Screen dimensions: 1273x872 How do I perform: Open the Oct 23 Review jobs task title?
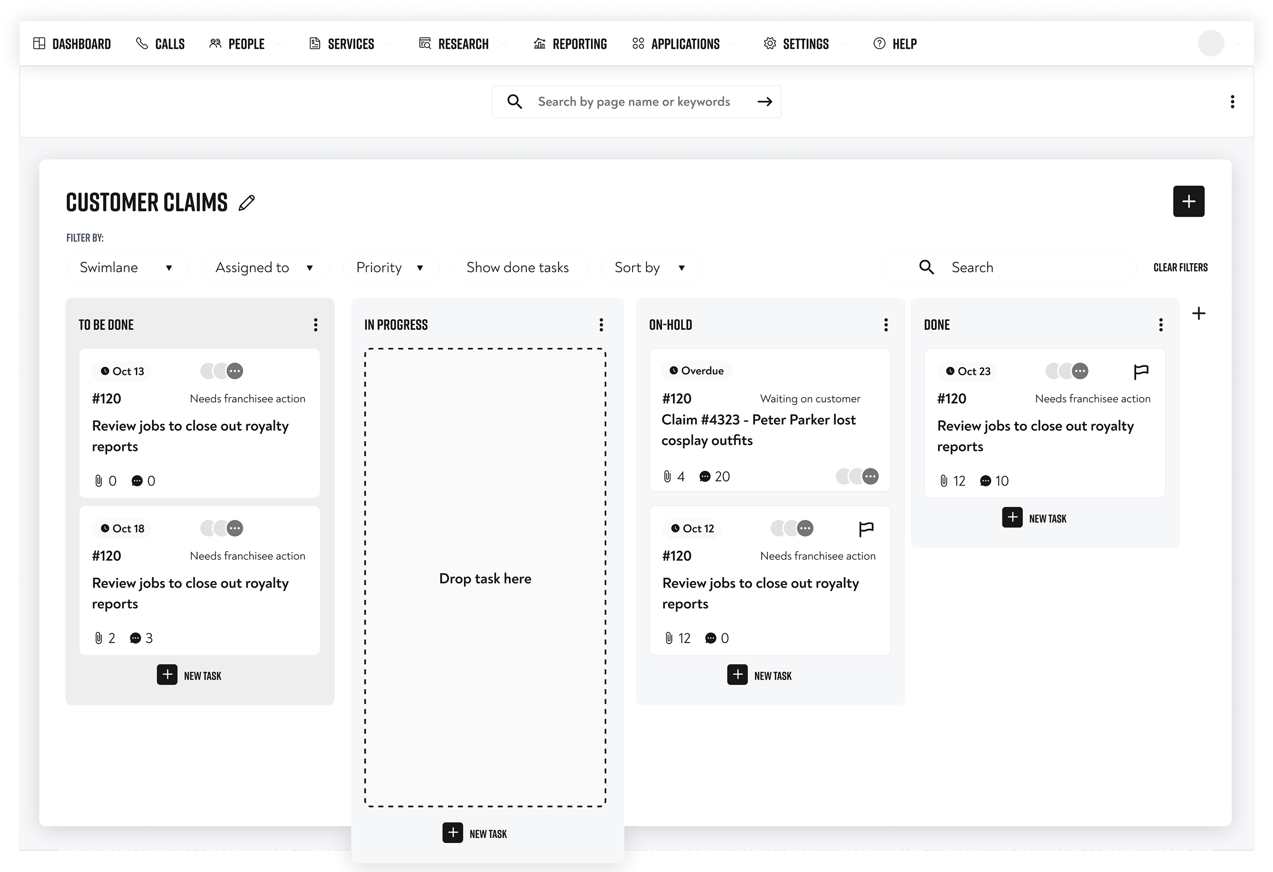(x=1035, y=436)
